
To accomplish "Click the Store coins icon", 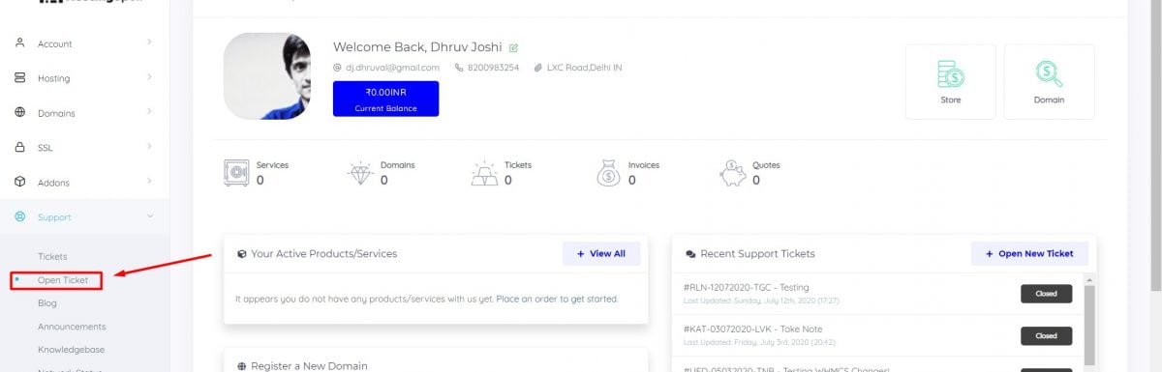I will pos(950,73).
